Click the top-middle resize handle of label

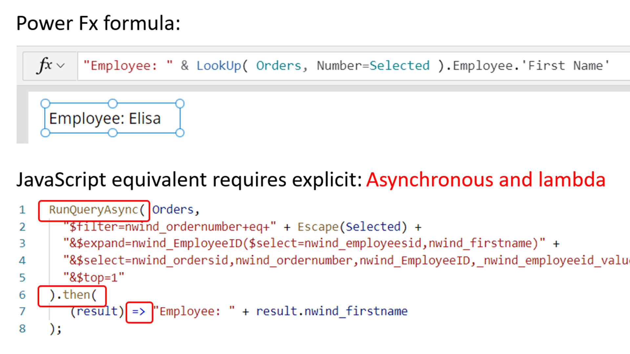point(113,104)
